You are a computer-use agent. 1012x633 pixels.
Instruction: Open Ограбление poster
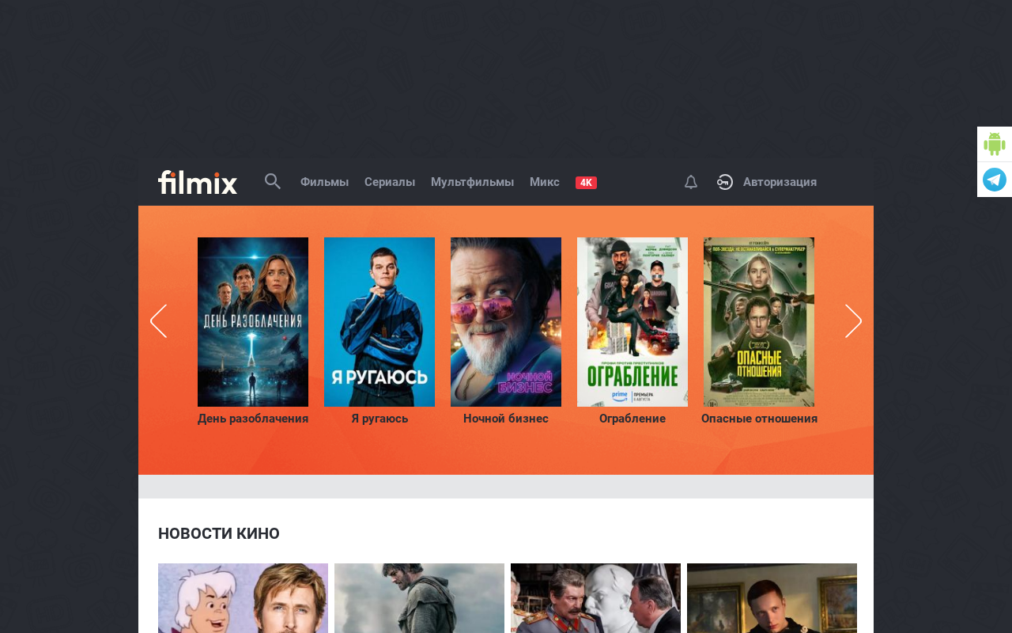pos(632,322)
